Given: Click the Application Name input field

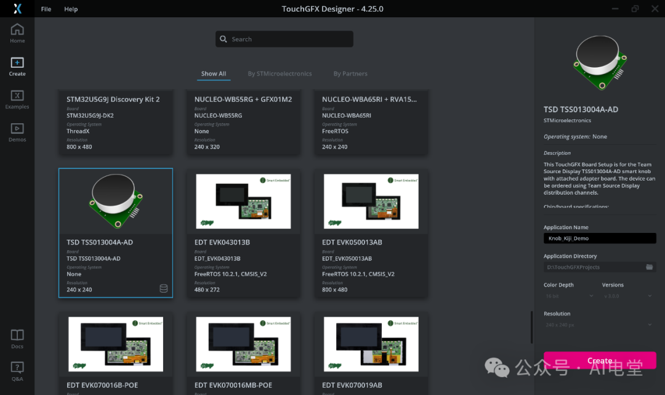Looking at the screenshot, I should (x=600, y=238).
